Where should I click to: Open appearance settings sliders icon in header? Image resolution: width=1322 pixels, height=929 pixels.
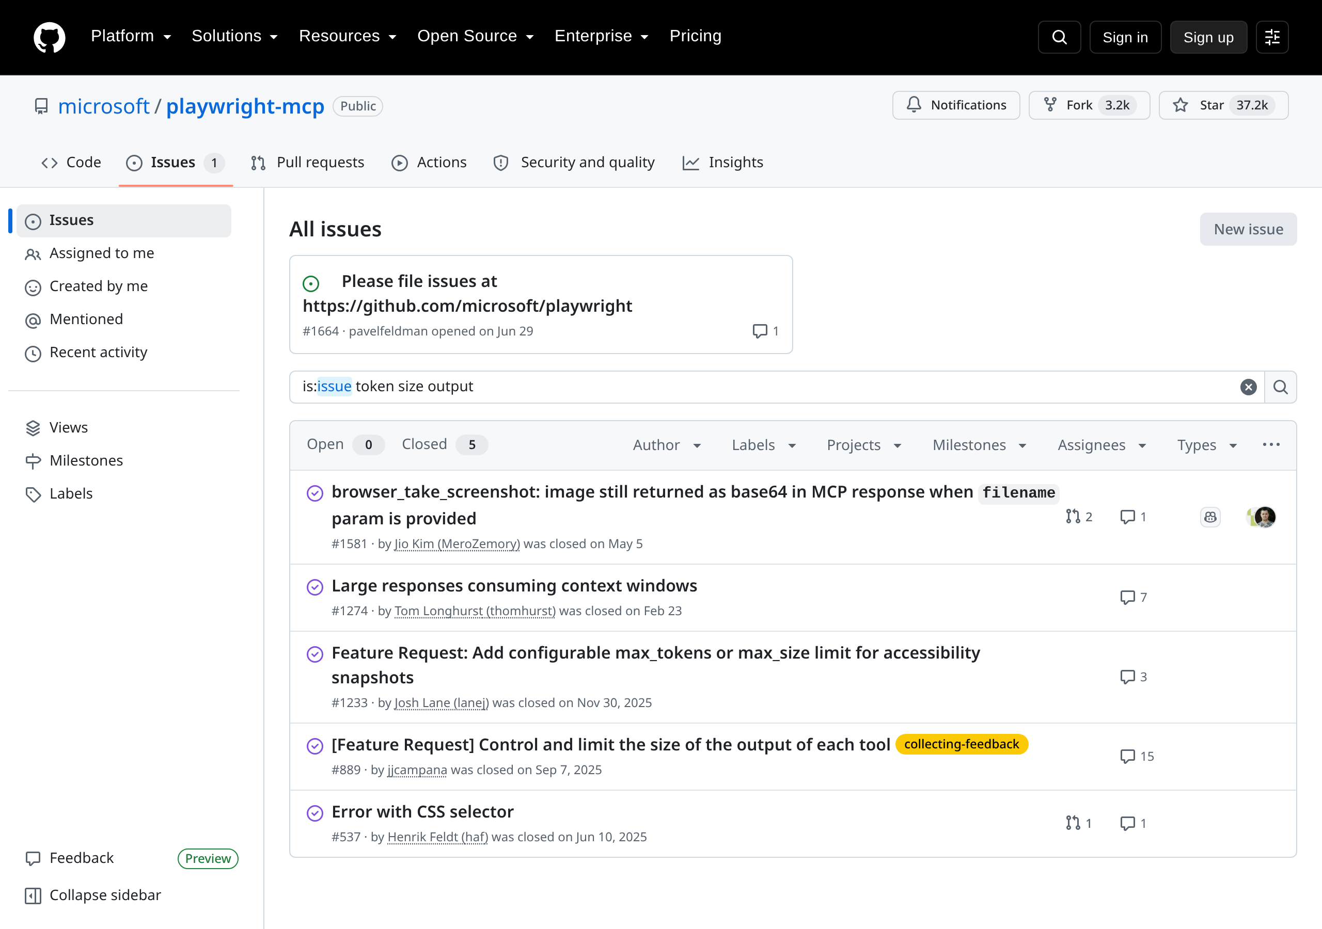click(x=1272, y=37)
